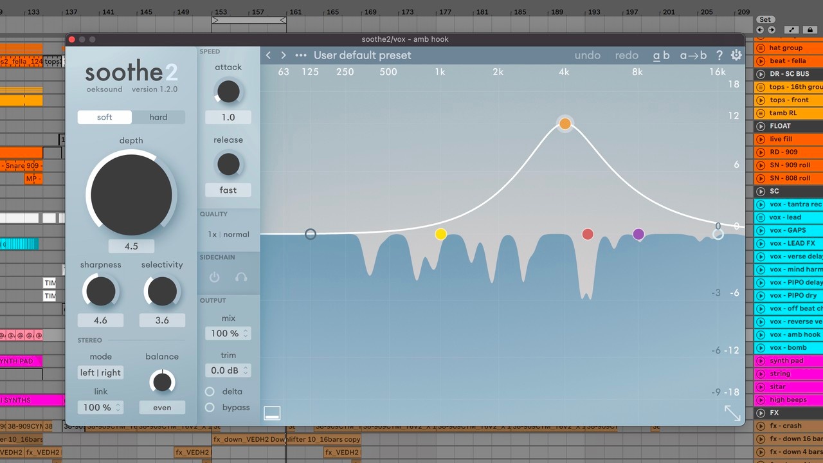Screen dimensions: 823x463
Task: Copy state a to b
Action: pyautogui.click(x=693, y=55)
